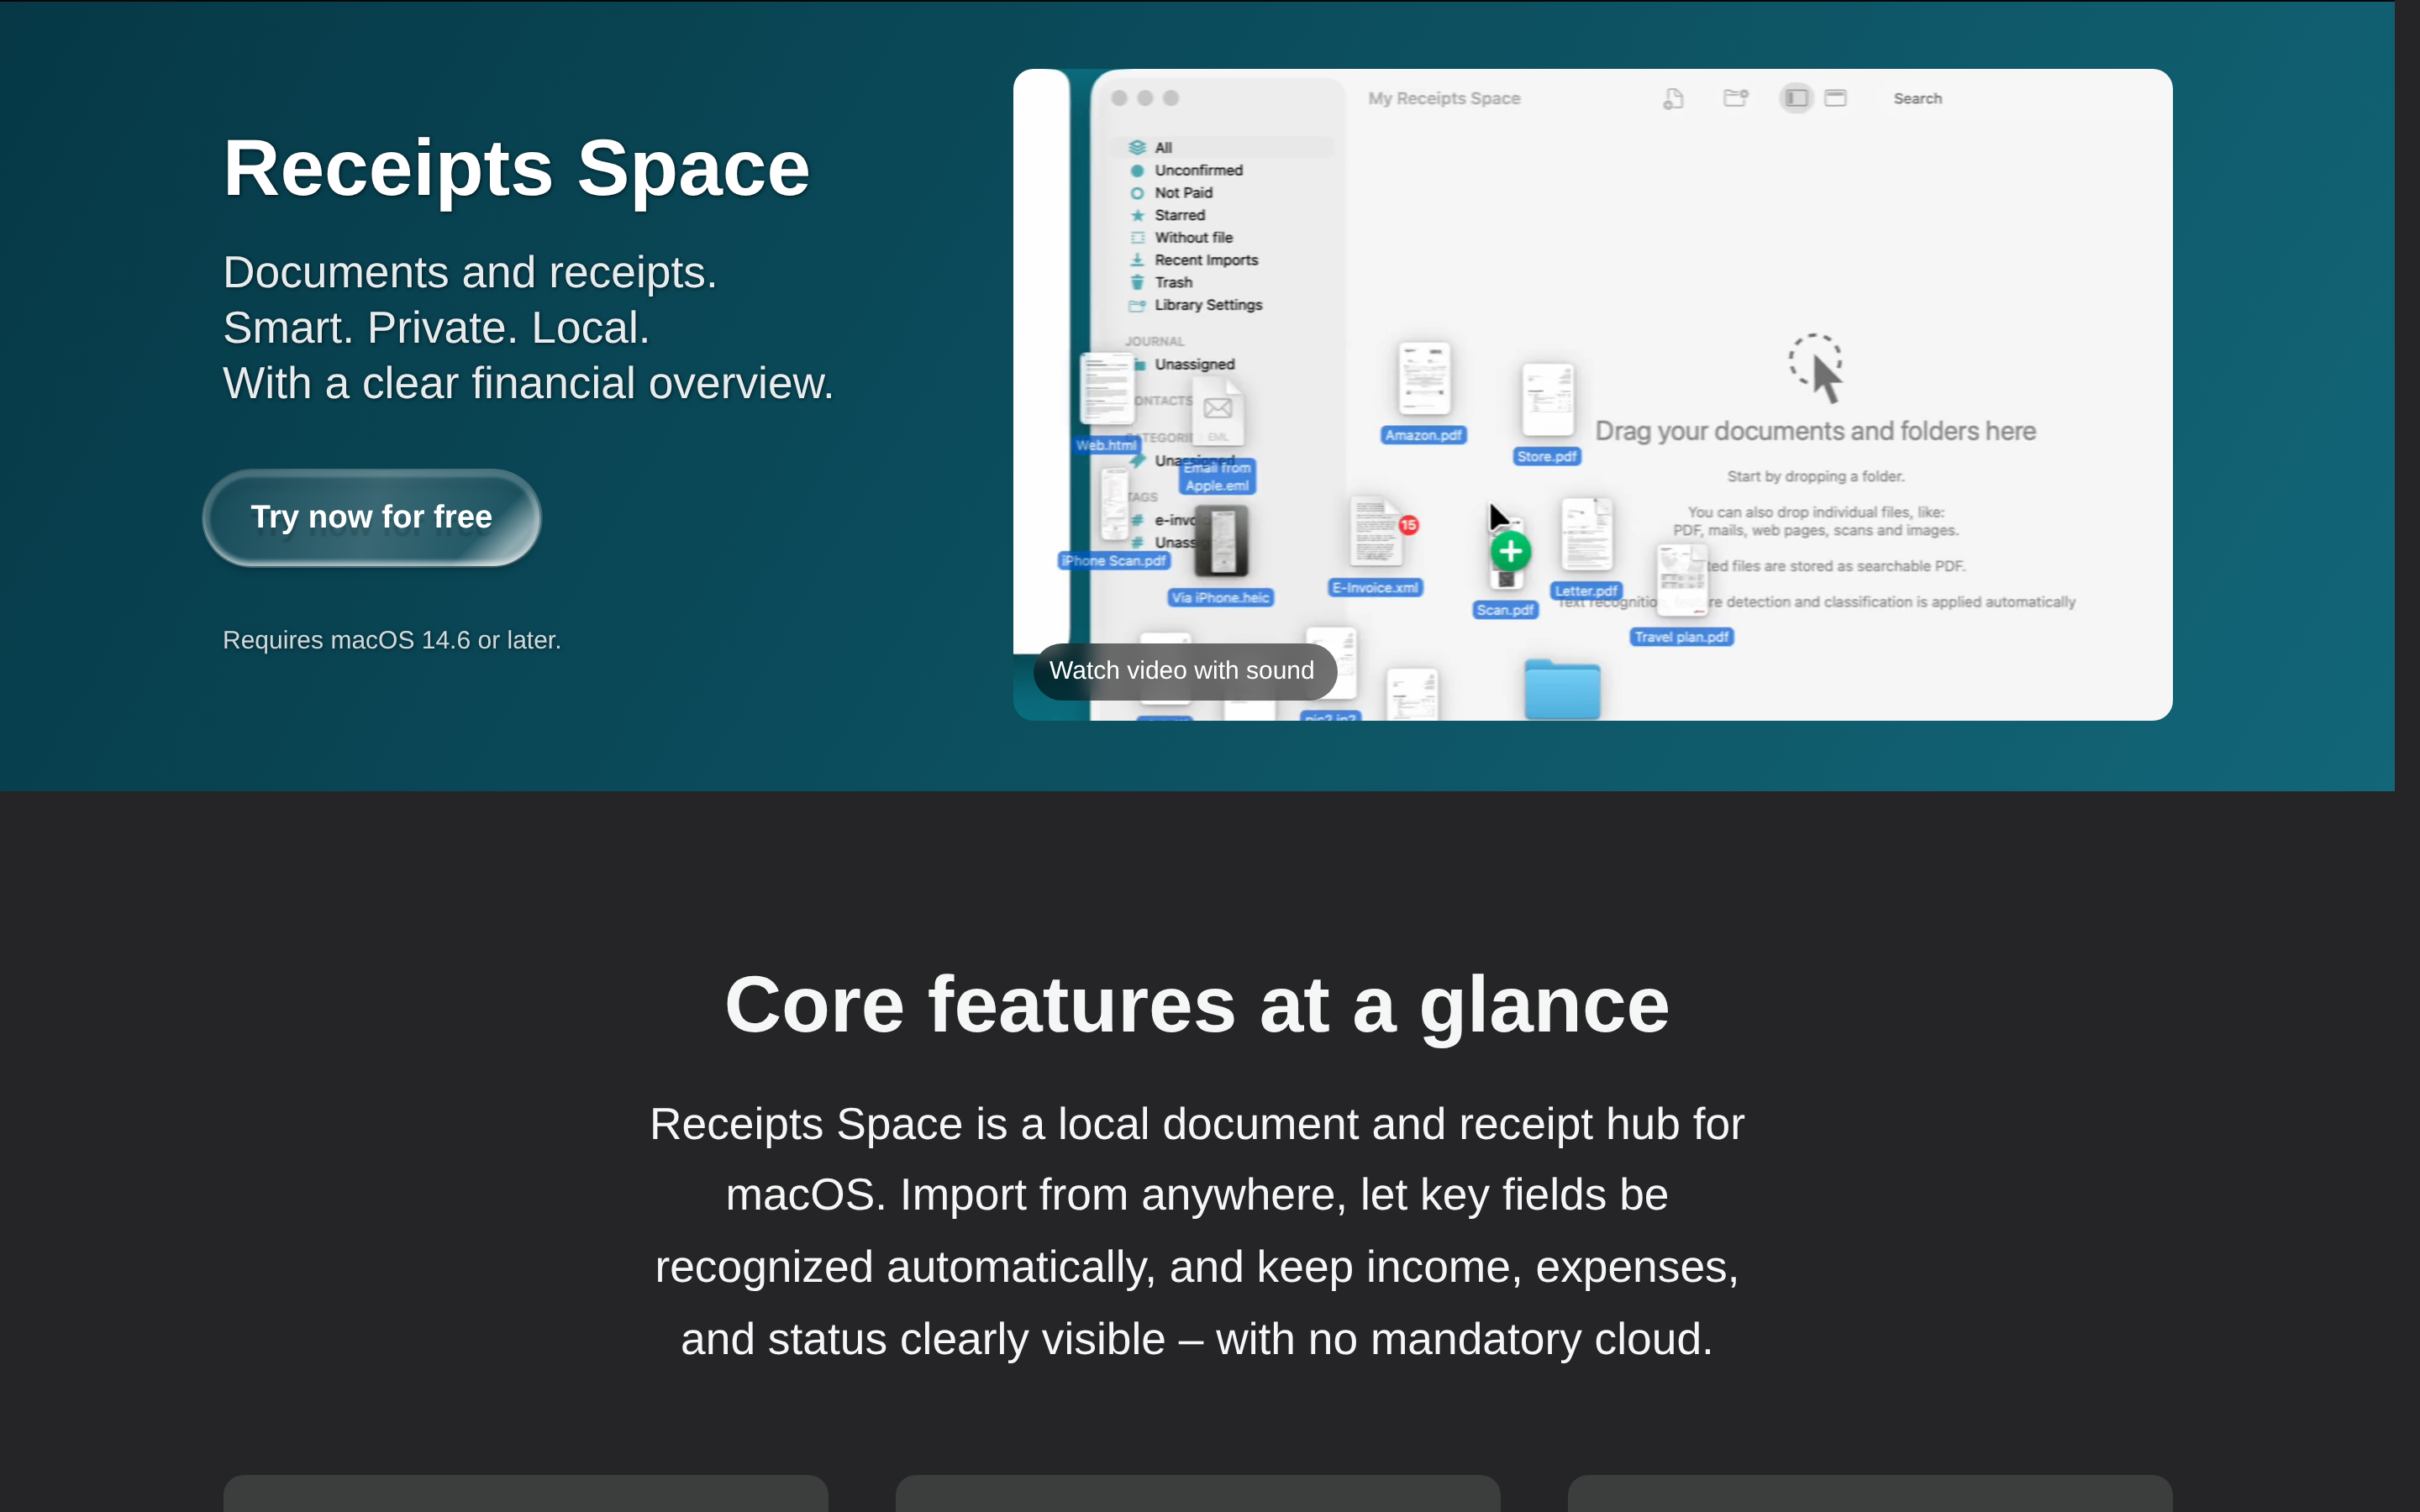
Task: Click the Requires macOS 14.6 or later text
Action: click(392, 640)
